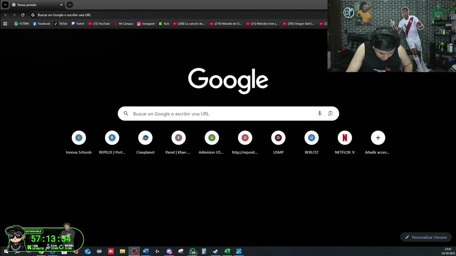This screenshot has height=256, width=456.
Task: Open the Cineplanet shortcut
Action: coord(145,143)
